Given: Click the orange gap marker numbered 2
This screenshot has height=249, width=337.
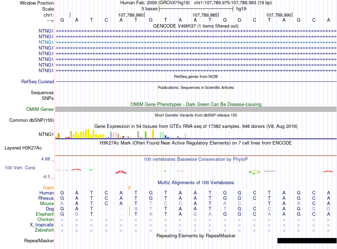Looking at the screenshot, I should [129, 188].
